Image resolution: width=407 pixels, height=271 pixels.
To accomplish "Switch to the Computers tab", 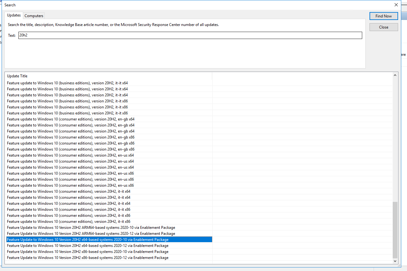I will click(x=33, y=16).
